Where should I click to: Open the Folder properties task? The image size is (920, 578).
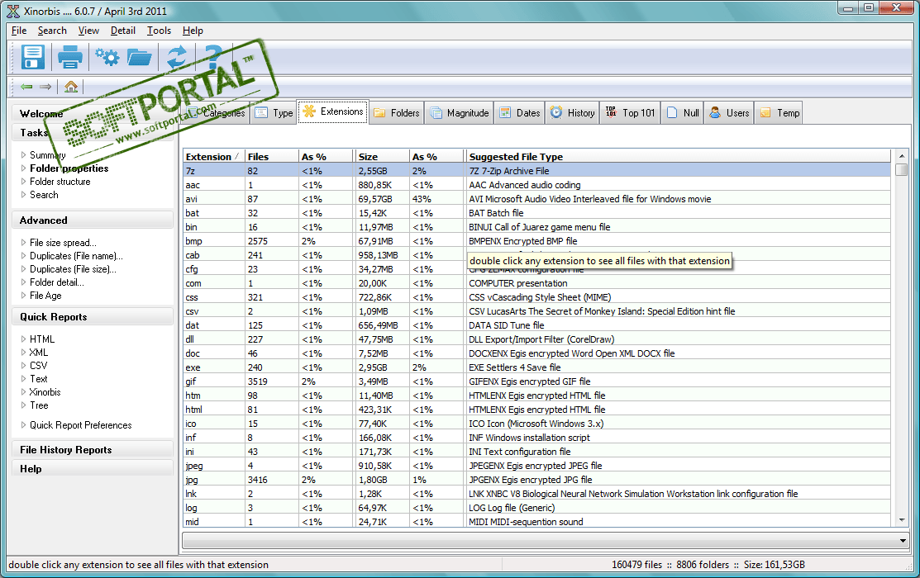(69, 168)
